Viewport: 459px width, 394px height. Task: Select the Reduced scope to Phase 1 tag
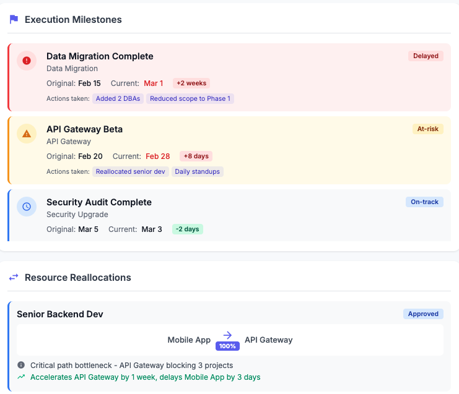click(190, 98)
